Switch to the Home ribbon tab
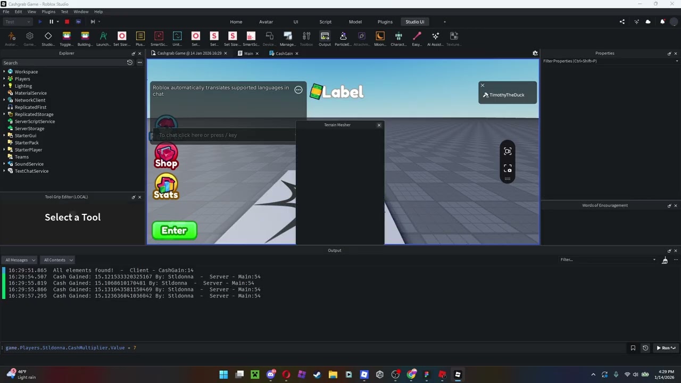Image resolution: width=681 pixels, height=383 pixels. [x=236, y=22]
